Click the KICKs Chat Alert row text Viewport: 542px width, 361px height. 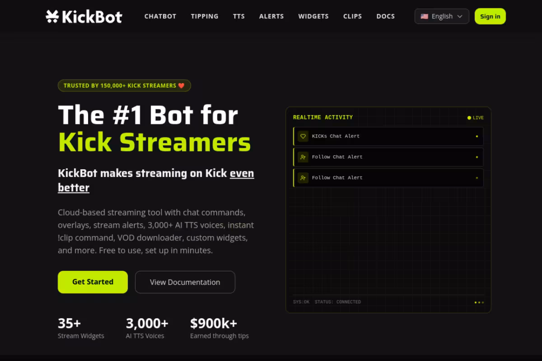(336, 136)
